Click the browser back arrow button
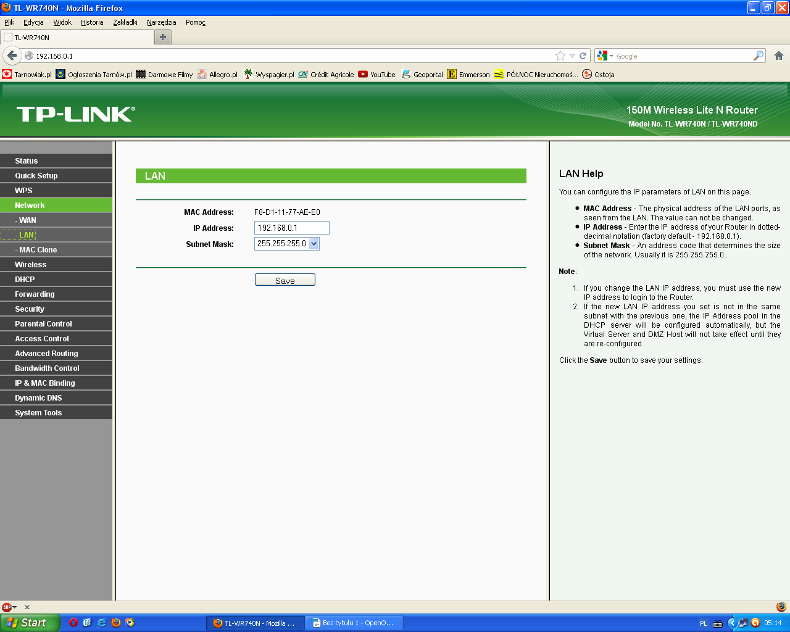Screen dimensions: 790x632 (x=12, y=56)
